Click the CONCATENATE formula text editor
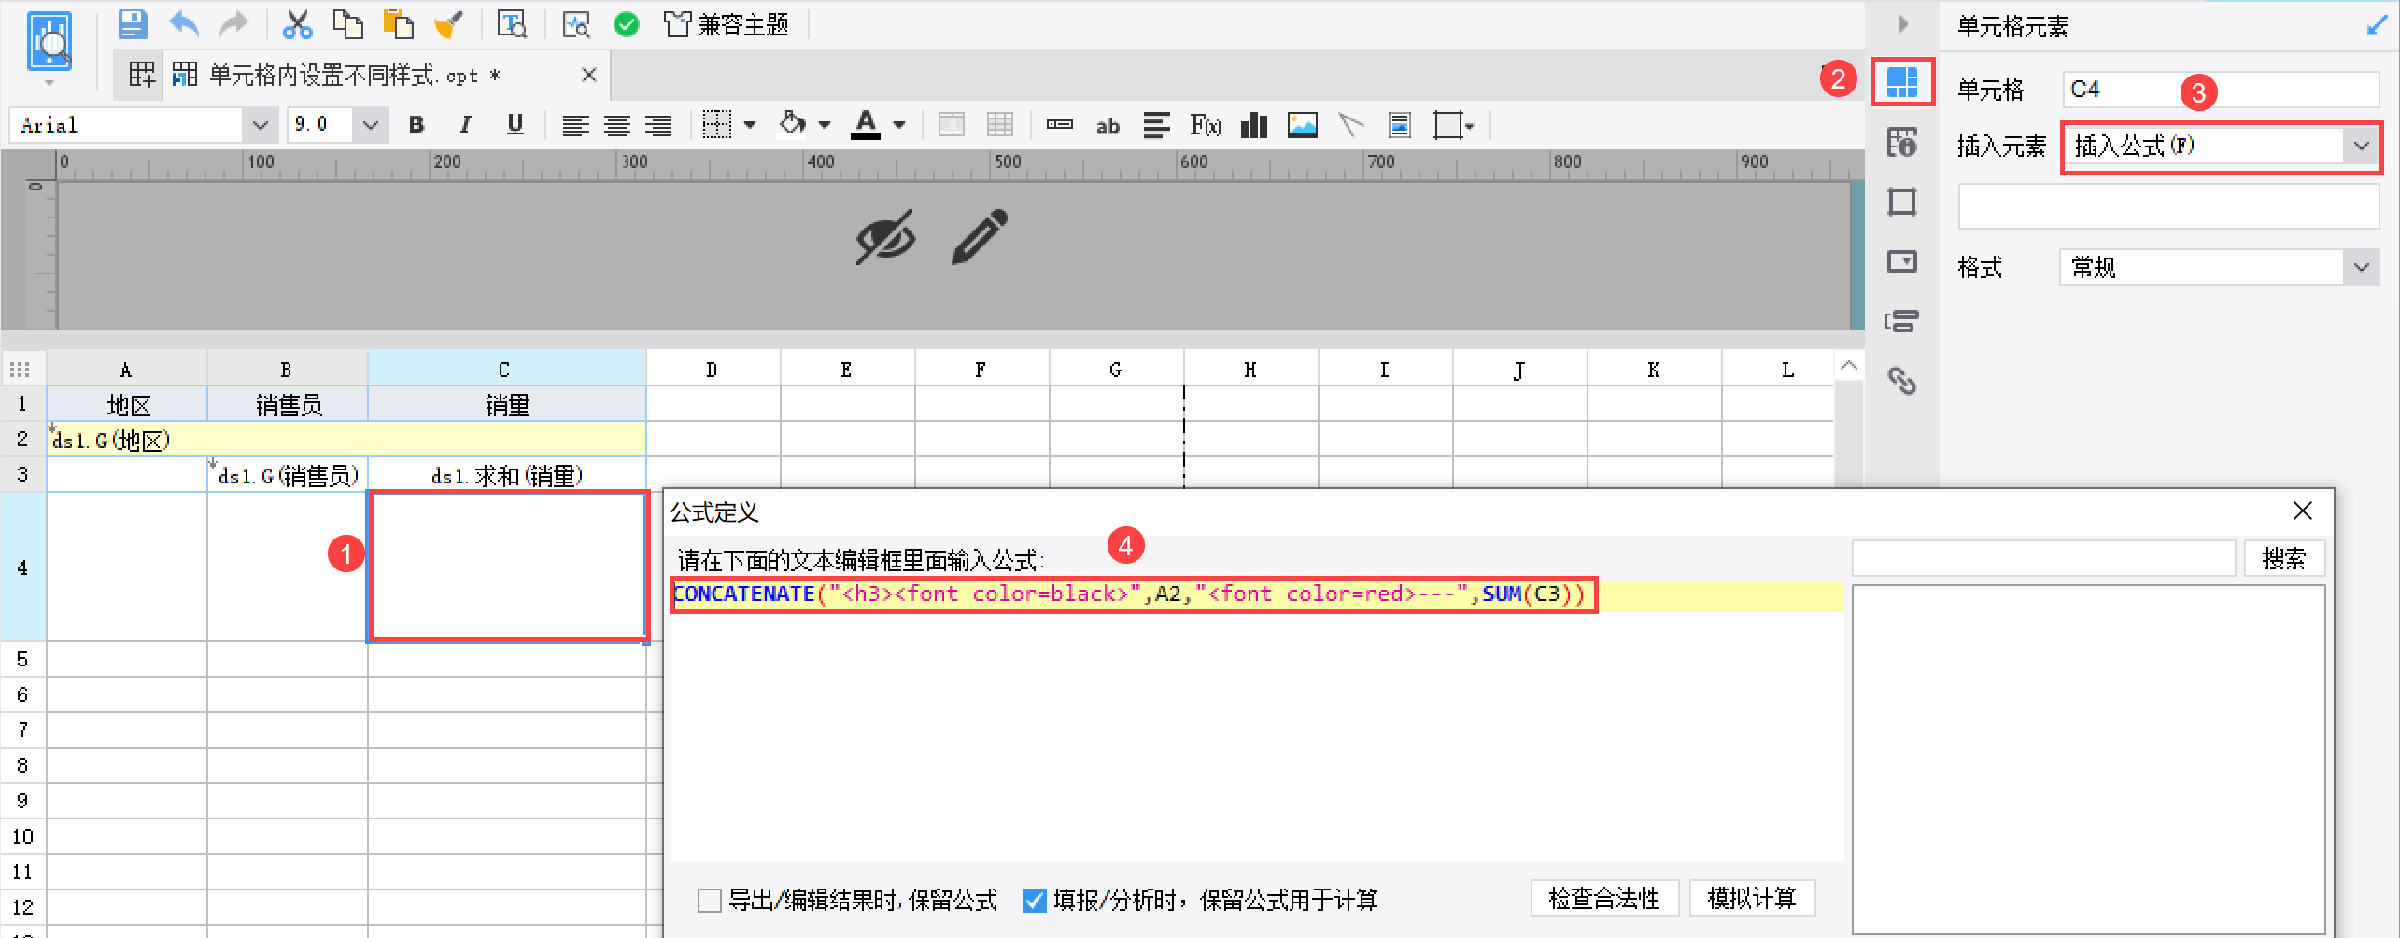The width and height of the screenshot is (2400, 938). (1257, 721)
